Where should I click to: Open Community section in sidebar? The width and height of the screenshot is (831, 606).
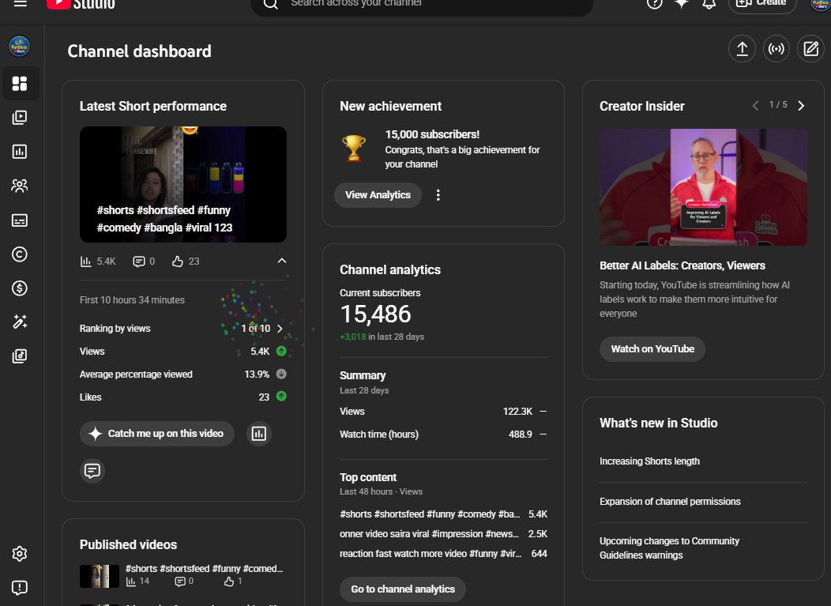coord(20,186)
